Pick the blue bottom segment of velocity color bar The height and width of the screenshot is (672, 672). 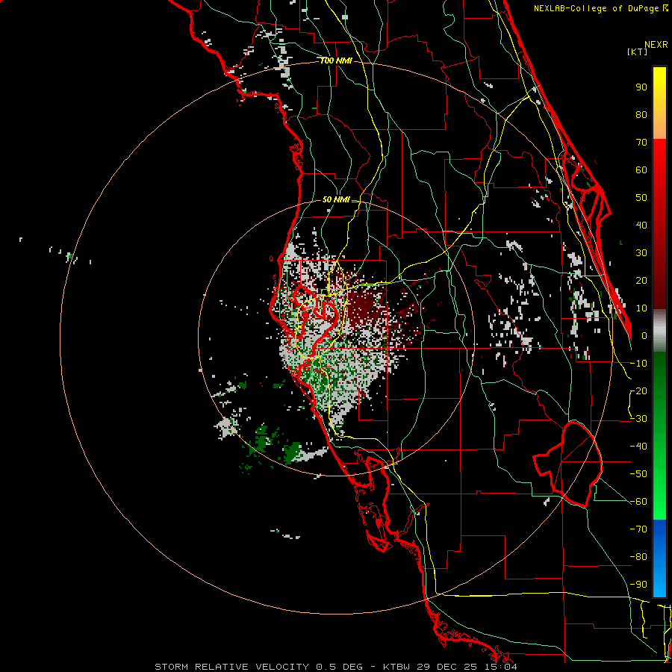(659, 559)
